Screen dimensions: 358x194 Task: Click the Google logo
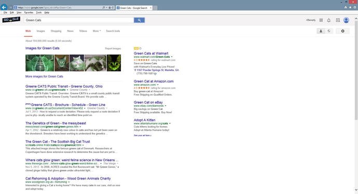[x=11, y=20]
